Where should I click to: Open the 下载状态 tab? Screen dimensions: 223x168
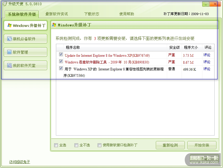pyautogui.click(x=92, y=14)
